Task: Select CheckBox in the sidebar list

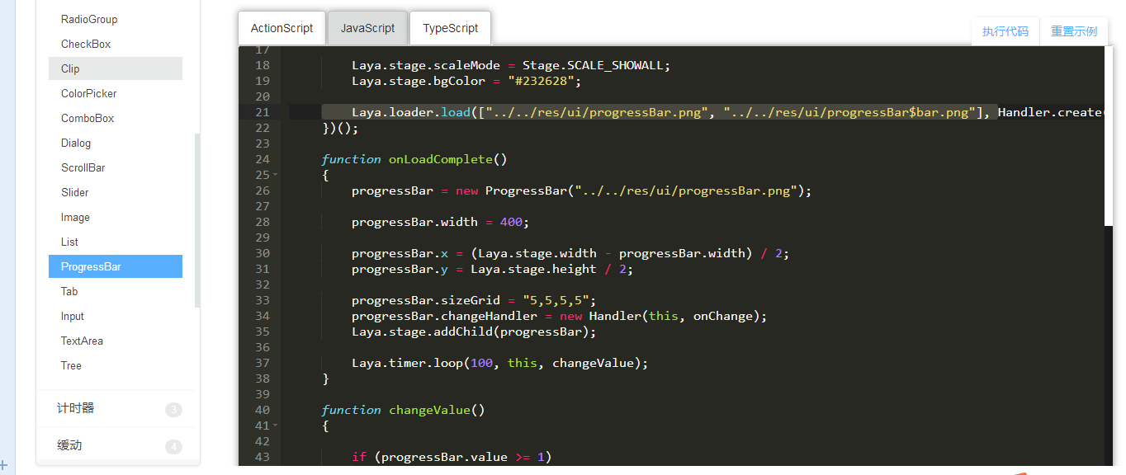Action: (x=86, y=44)
